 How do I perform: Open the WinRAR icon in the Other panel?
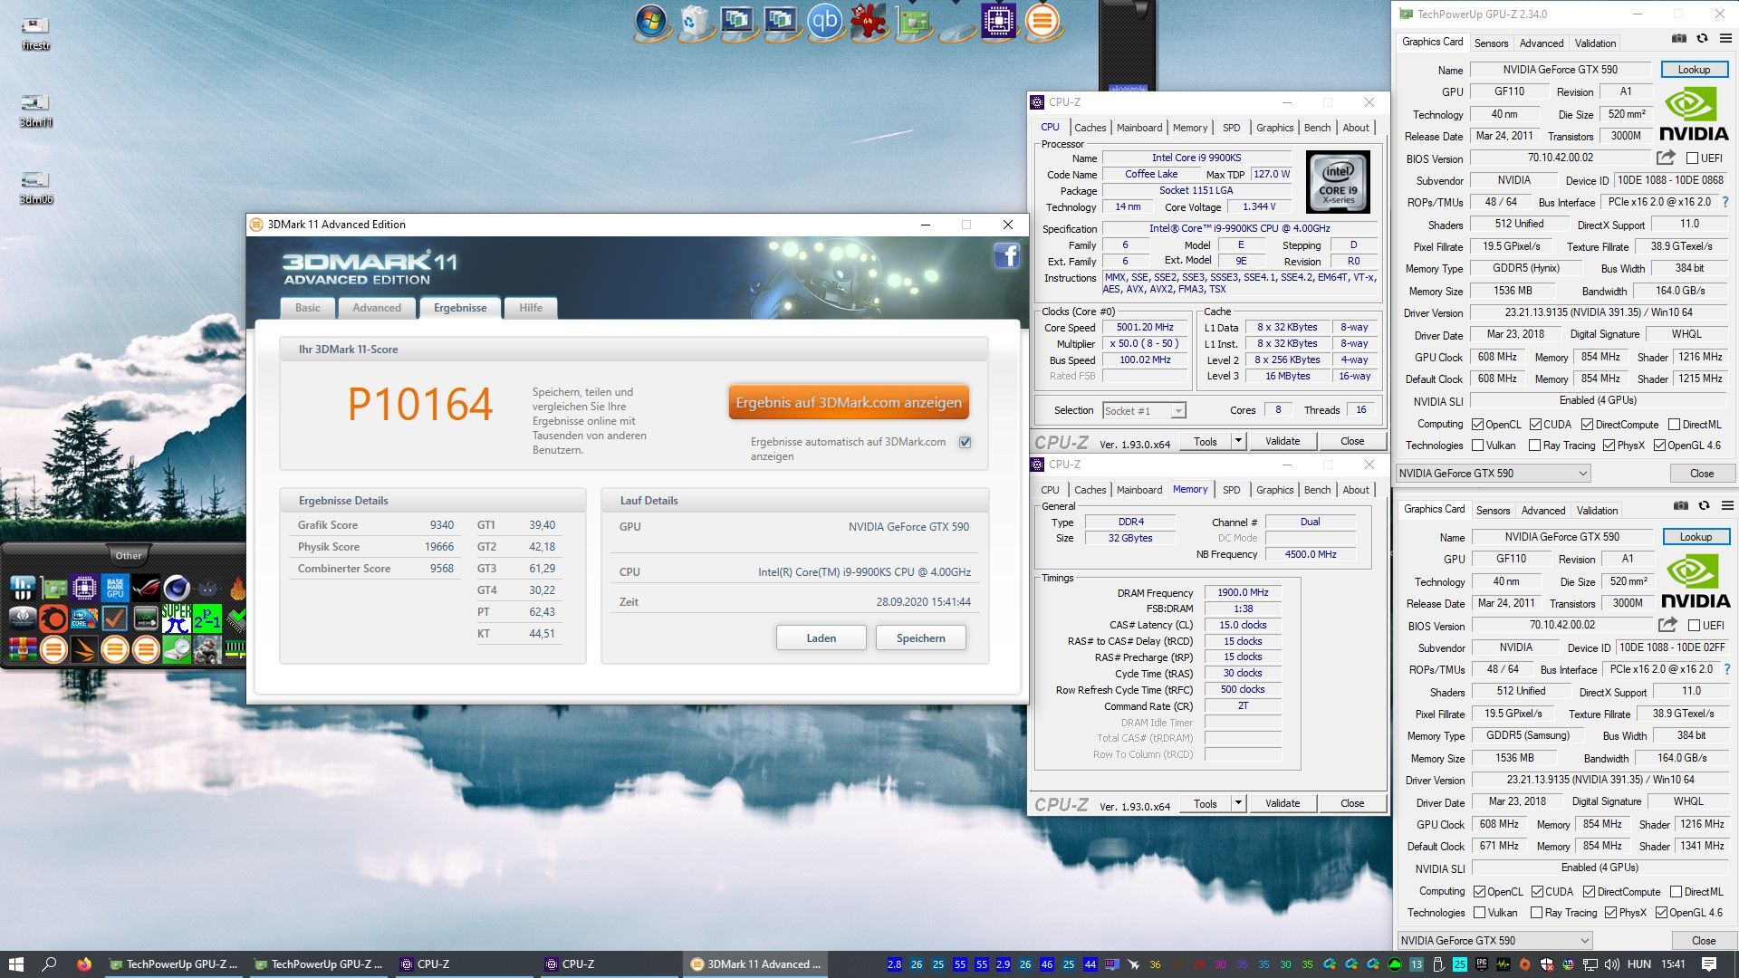(x=23, y=649)
